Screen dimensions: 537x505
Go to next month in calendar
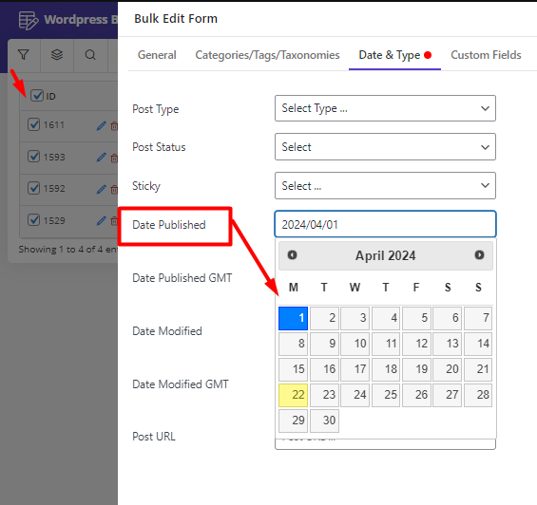point(479,255)
